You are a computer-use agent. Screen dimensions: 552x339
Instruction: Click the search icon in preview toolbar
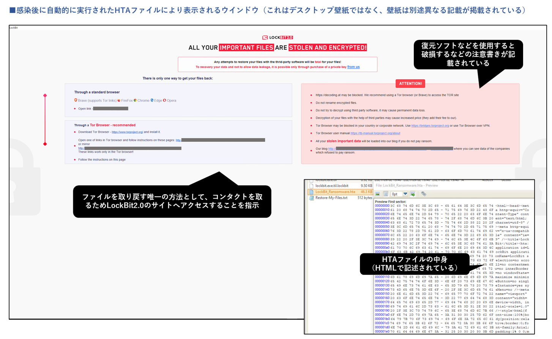tap(424, 194)
